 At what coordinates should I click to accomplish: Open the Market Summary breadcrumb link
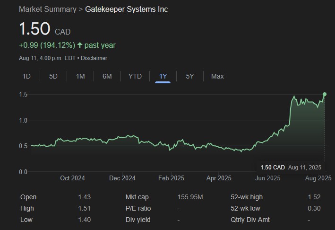point(47,9)
